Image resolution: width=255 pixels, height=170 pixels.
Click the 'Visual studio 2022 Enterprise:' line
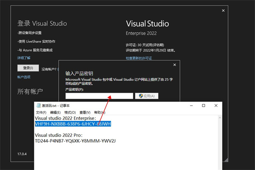tap(65, 118)
